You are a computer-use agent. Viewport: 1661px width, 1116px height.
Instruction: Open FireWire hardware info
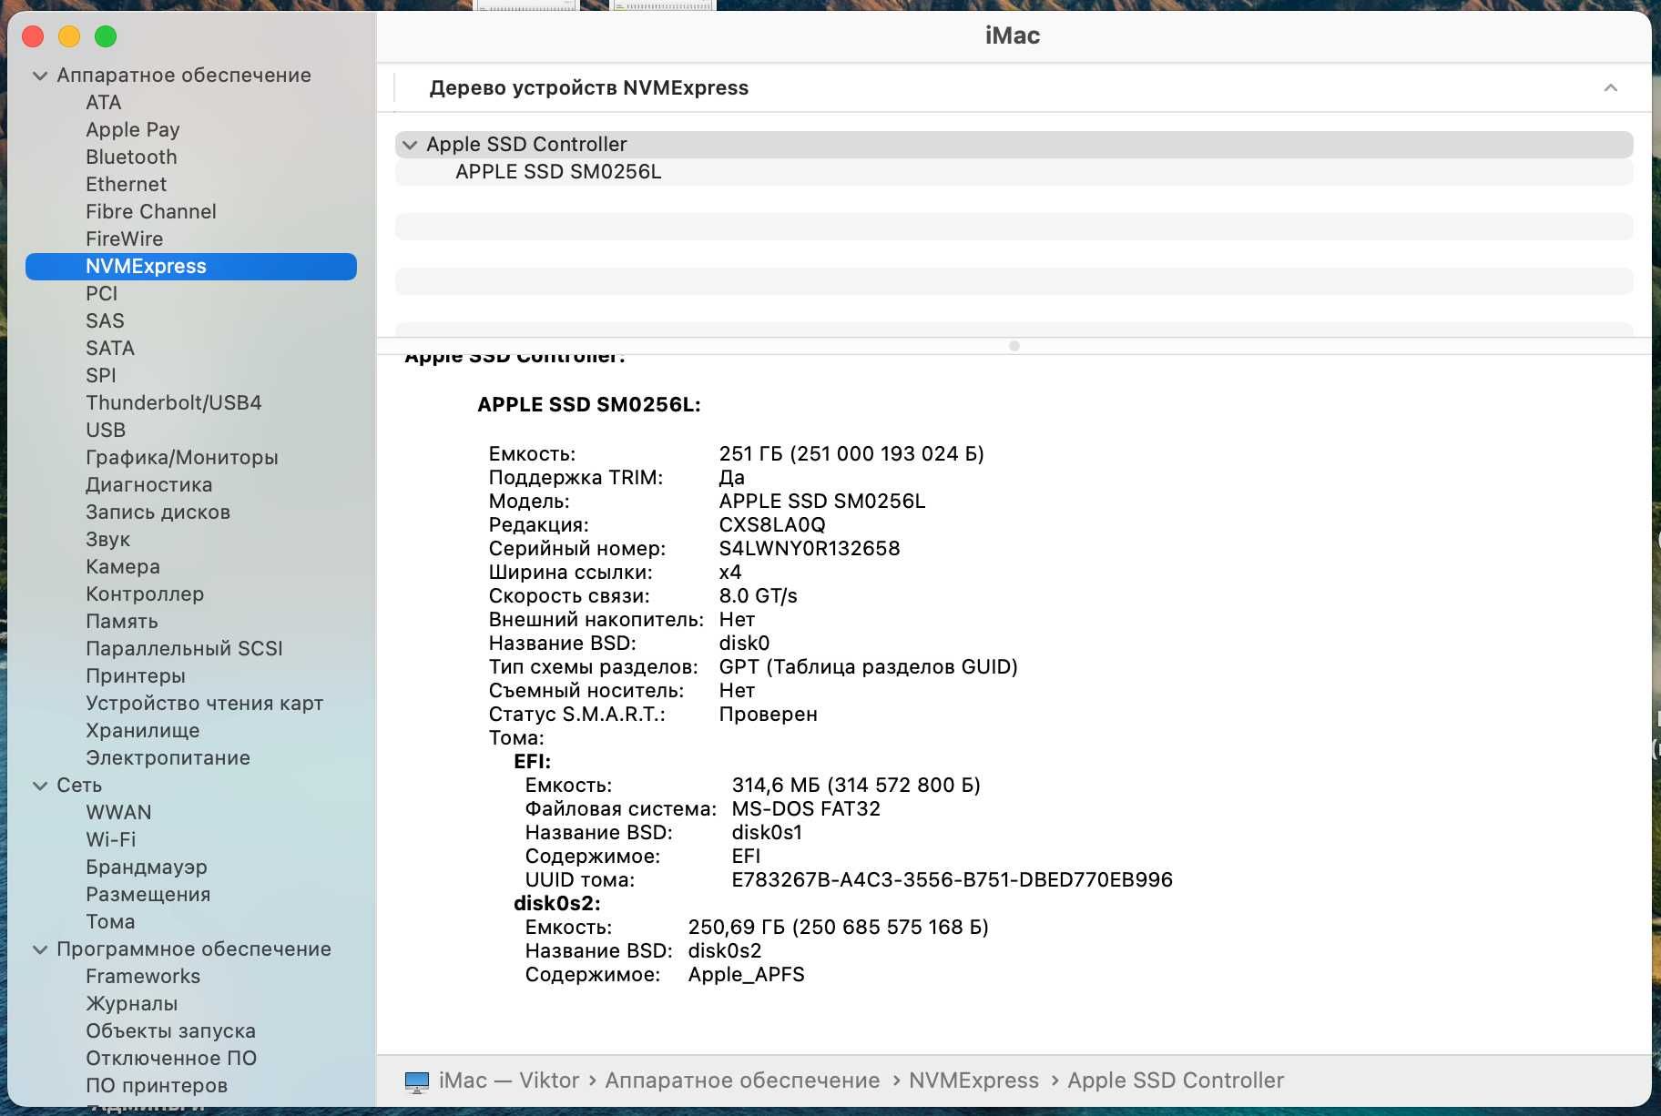click(x=125, y=239)
